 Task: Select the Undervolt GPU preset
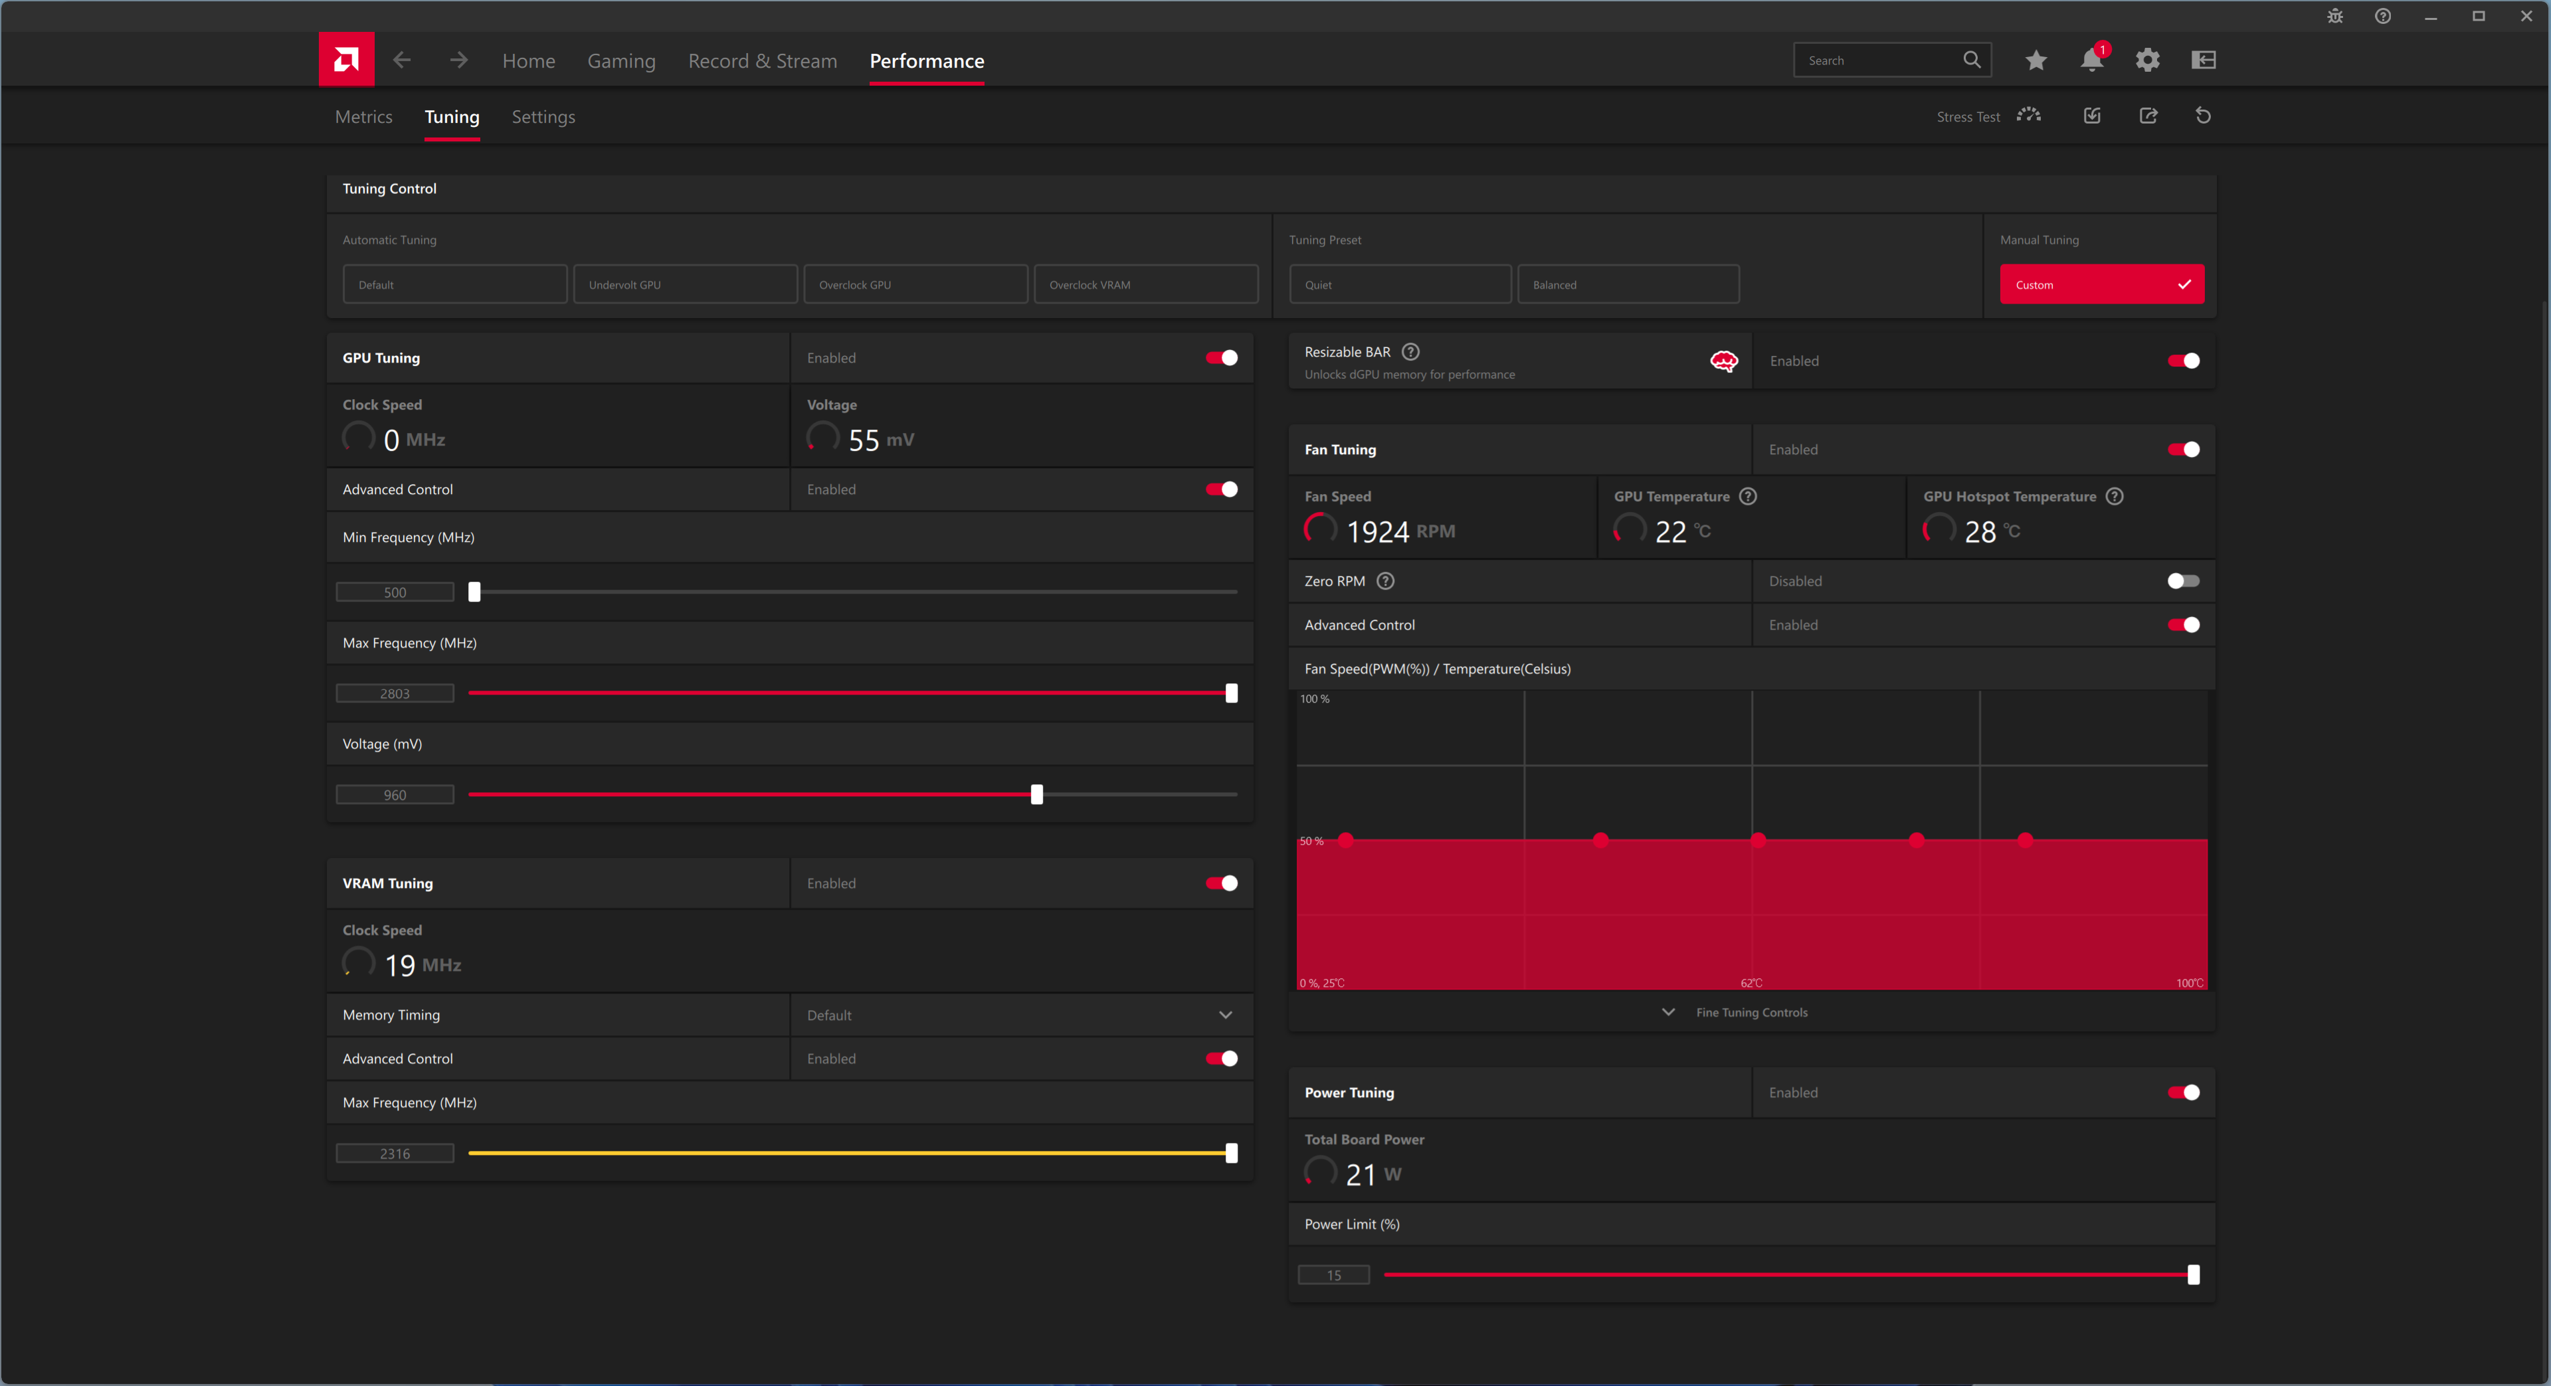tap(684, 284)
